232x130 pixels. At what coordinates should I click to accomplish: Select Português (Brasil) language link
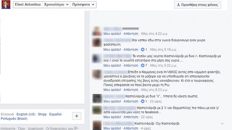(x=14, y=119)
